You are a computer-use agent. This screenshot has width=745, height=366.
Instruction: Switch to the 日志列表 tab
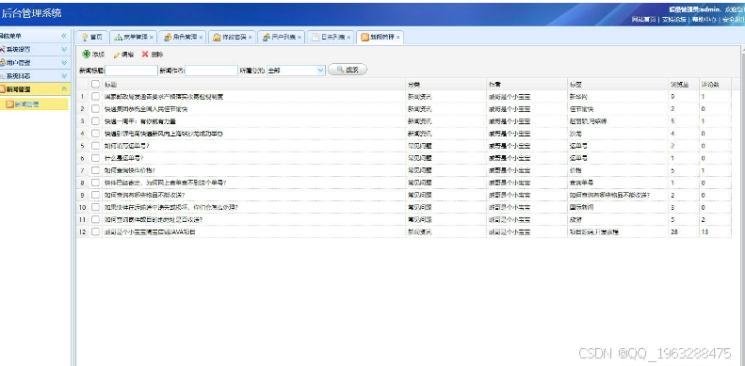331,37
